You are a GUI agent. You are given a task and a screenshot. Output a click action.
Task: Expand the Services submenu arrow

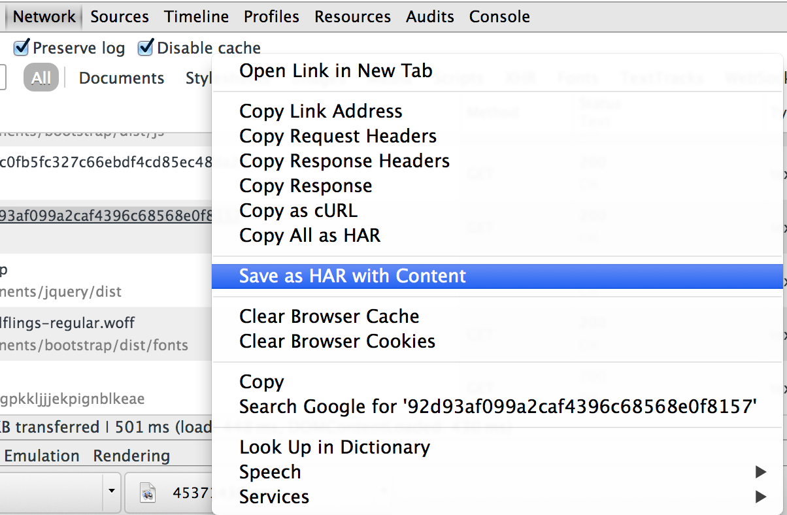[760, 497]
